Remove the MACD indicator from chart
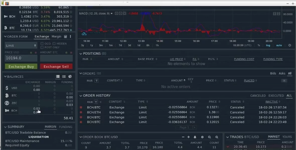Screen dimensions: 296x150 [124, 13]
